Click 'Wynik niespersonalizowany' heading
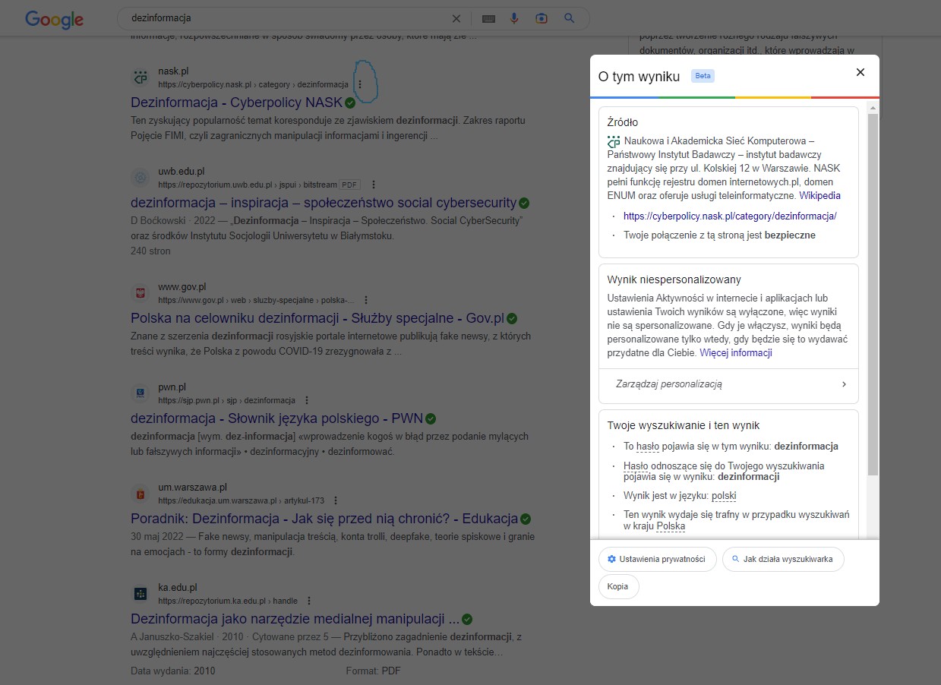Screen dimensions: 941x685 (674, 279)
